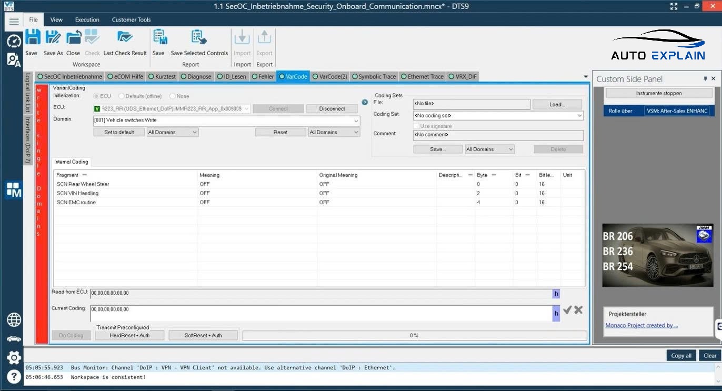The image size is (722, 391).
Task: Click the Current Coding input field
Action: coord(320,313)
